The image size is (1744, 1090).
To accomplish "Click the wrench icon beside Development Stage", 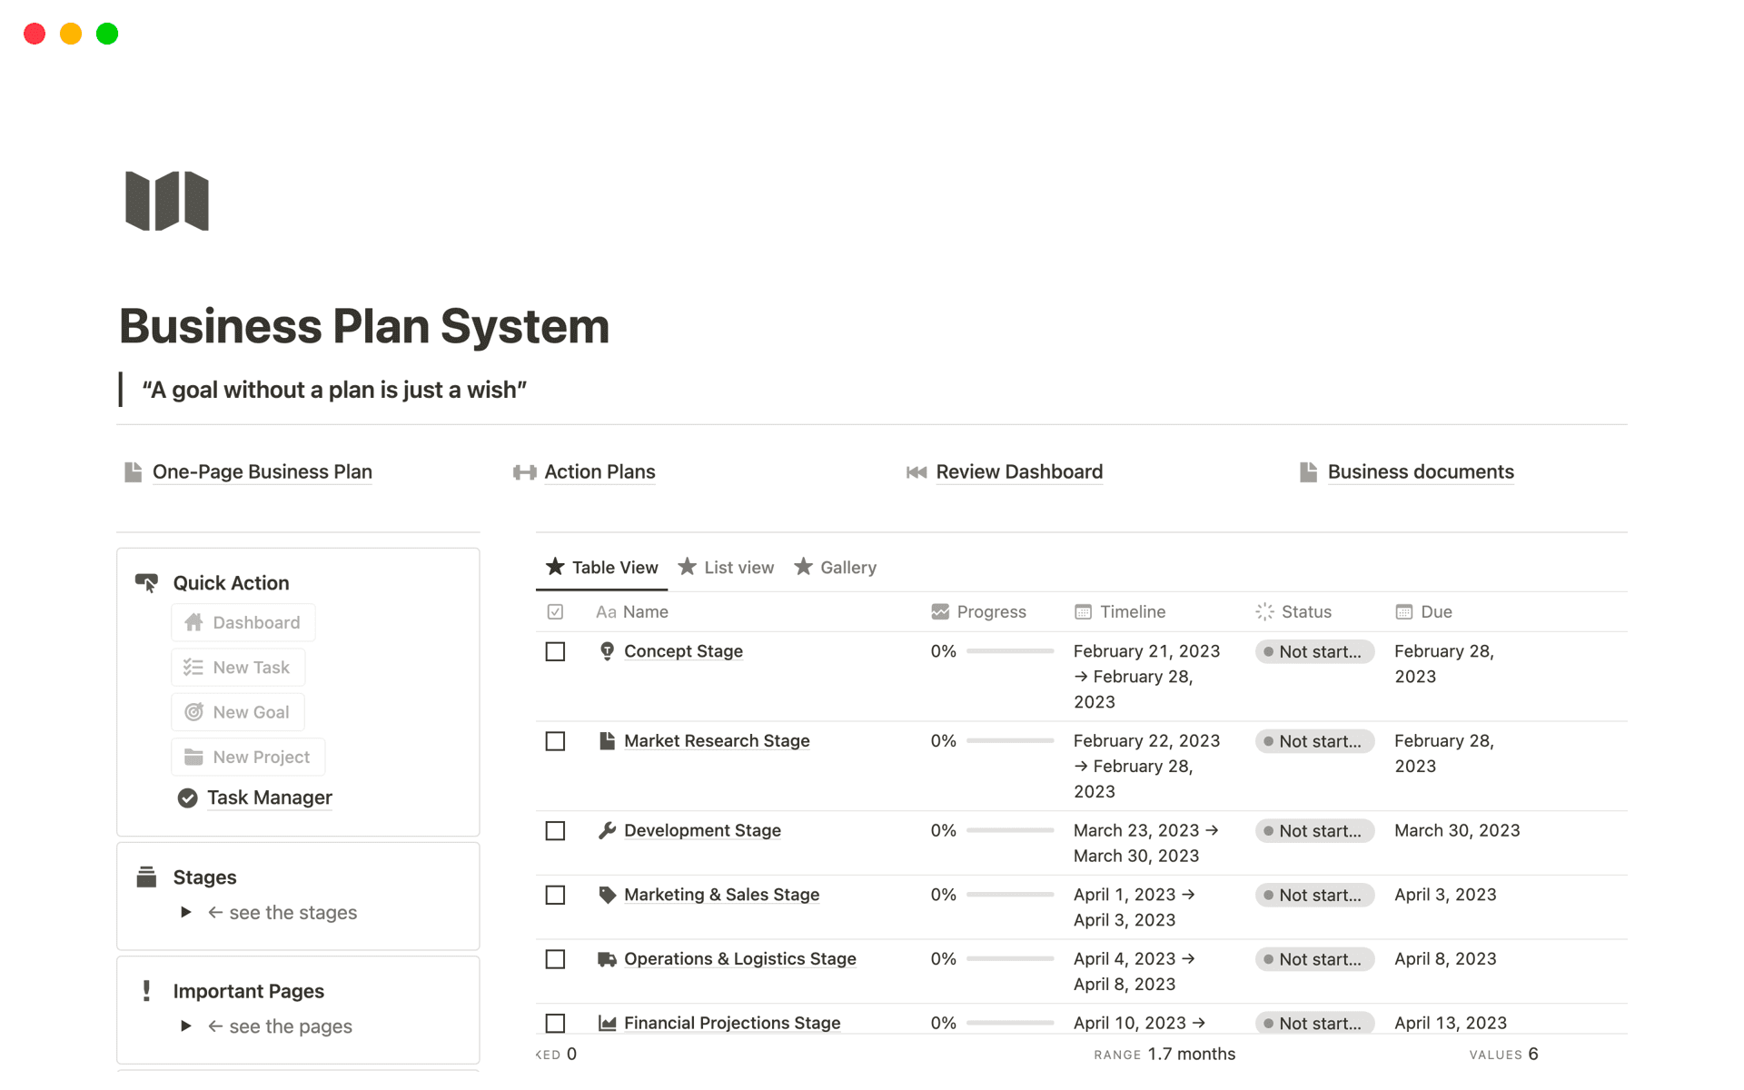I will tap(607, 830).
